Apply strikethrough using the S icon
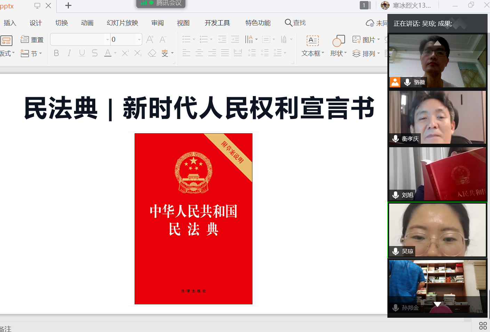 pyautogui.click(x=95, y=53)
